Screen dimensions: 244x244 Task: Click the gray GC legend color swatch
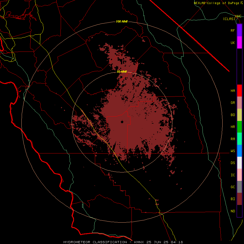[239, 187]
